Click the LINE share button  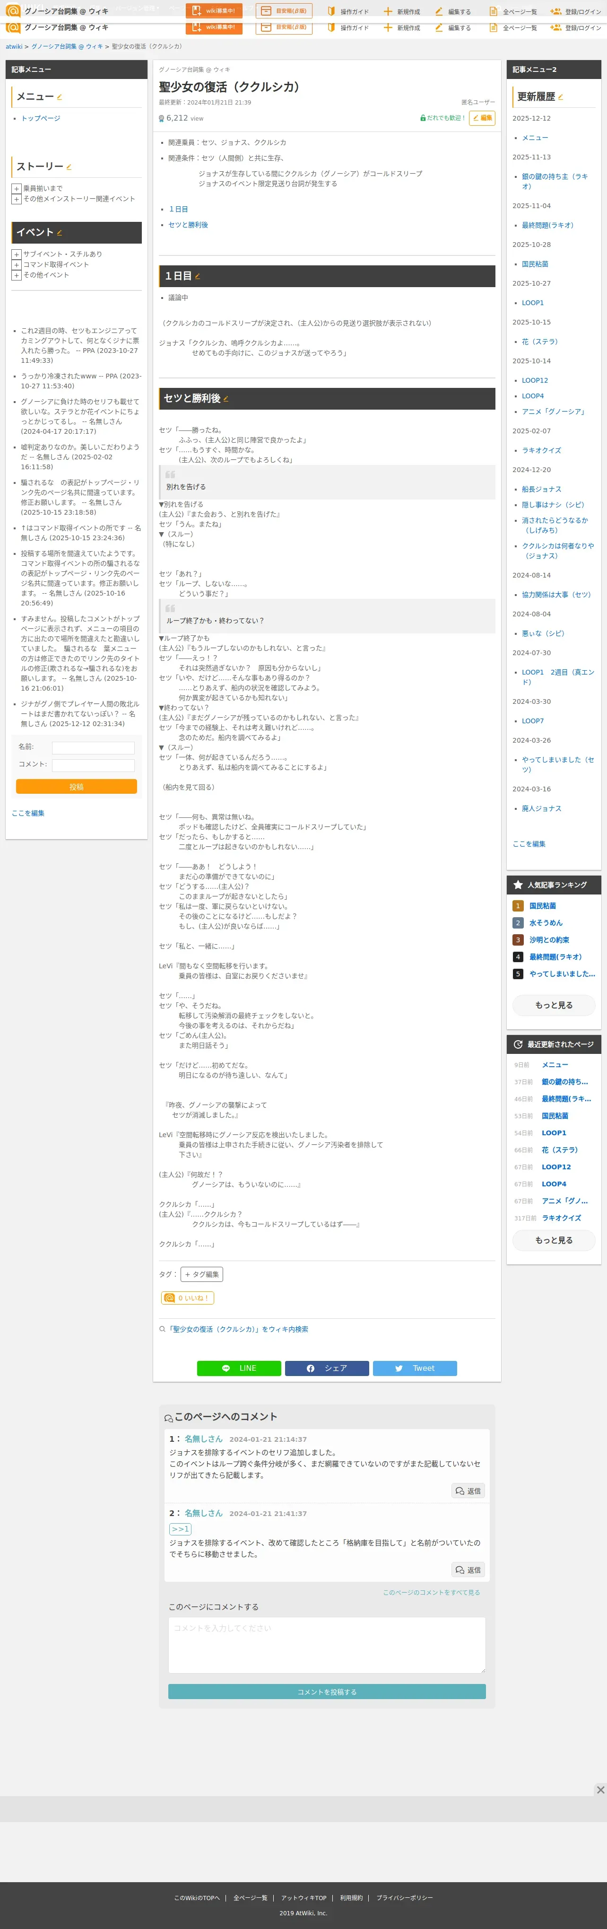[x=239, y=1368]
